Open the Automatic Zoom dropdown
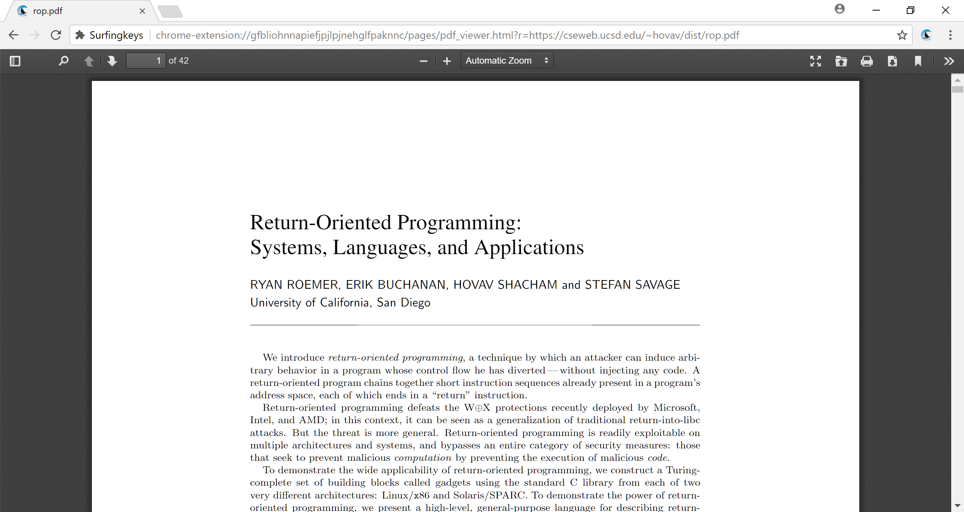964x512 pixels. pyautogui.click(x=506, y=60)
